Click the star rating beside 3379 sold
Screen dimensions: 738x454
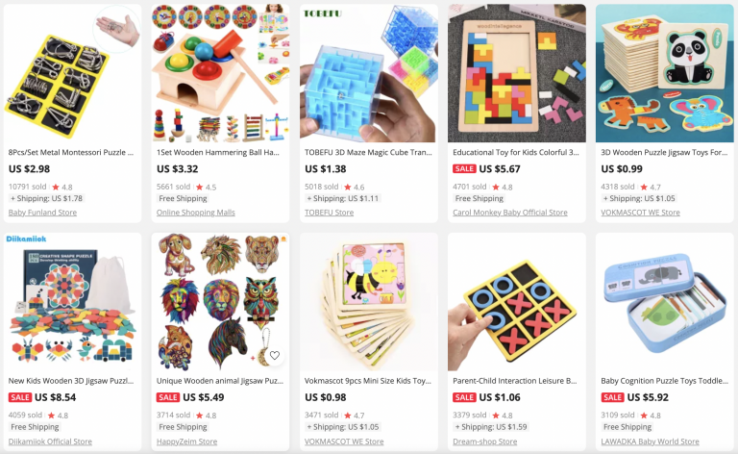coord(503,416)
